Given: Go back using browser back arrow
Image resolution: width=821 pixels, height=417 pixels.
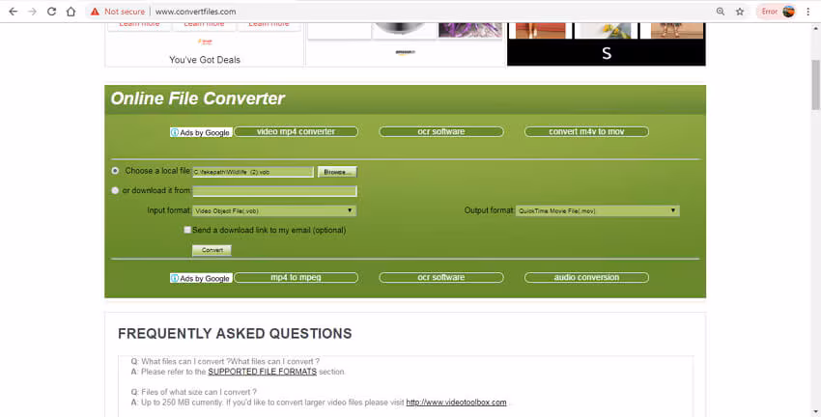Looking at the screenshot, I should pyautogui.click(x=14, y=11).
